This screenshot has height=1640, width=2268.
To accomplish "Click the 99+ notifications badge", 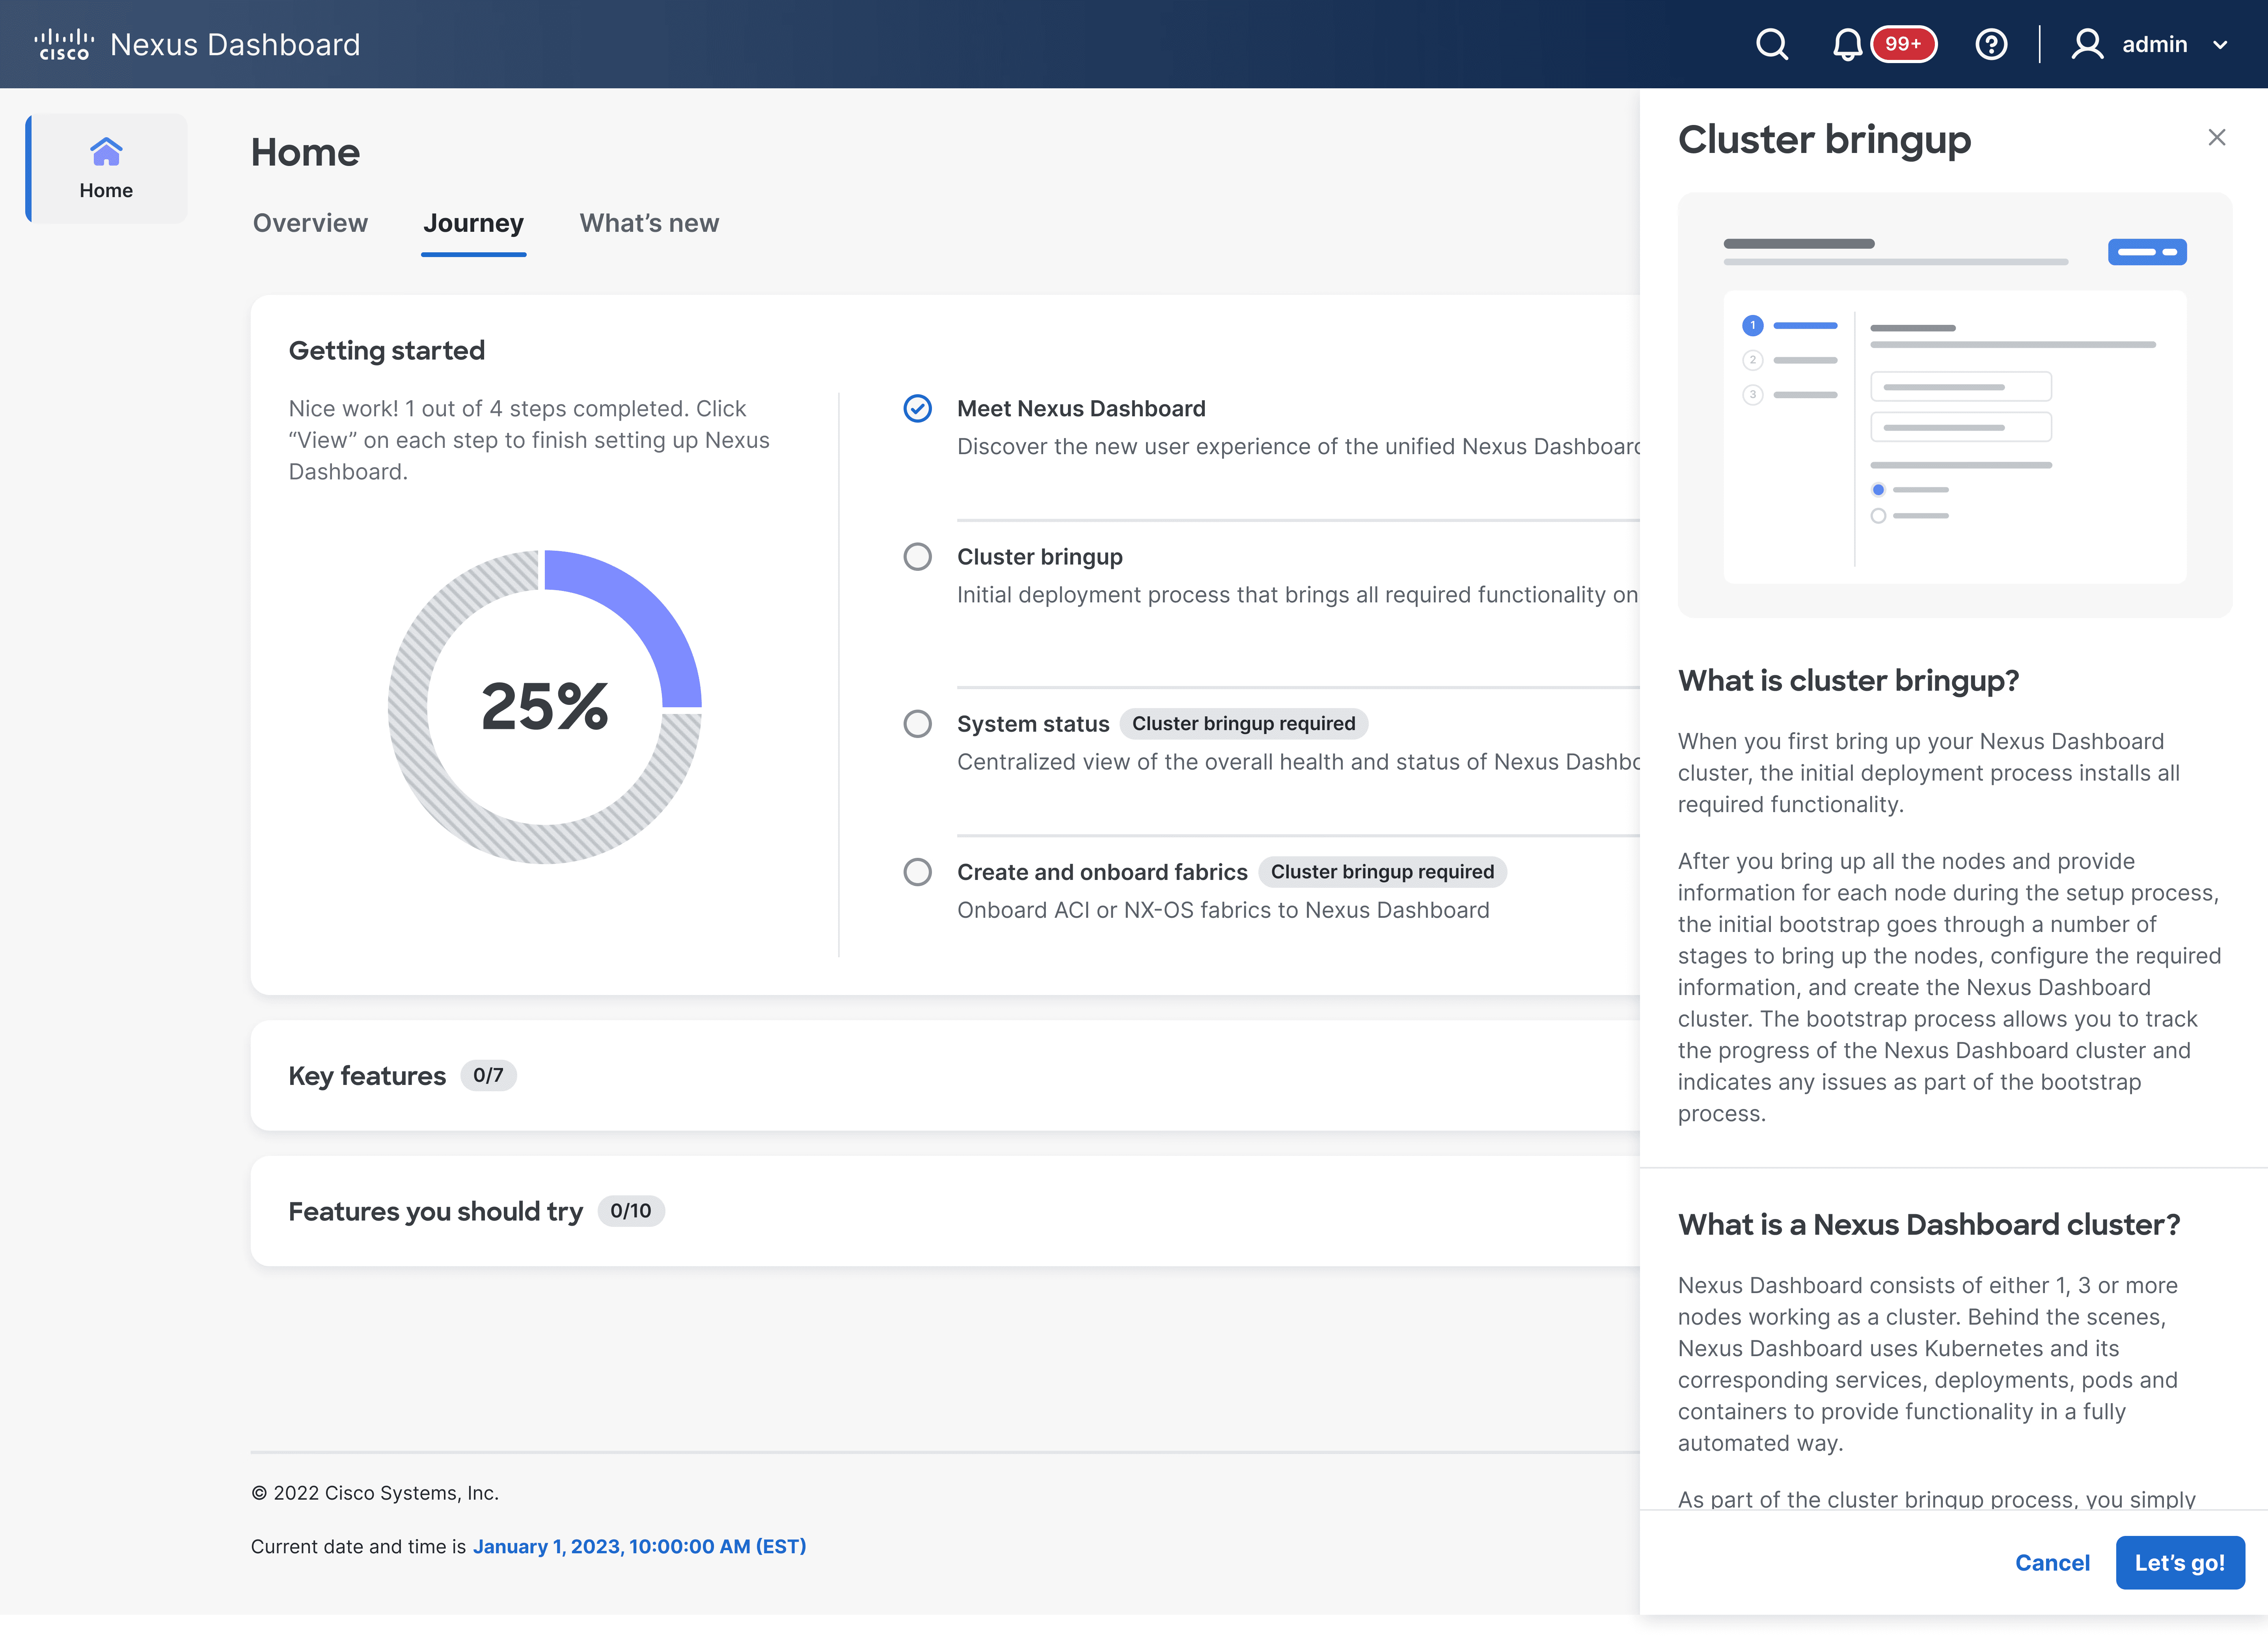I will (x=1903, y=44).
